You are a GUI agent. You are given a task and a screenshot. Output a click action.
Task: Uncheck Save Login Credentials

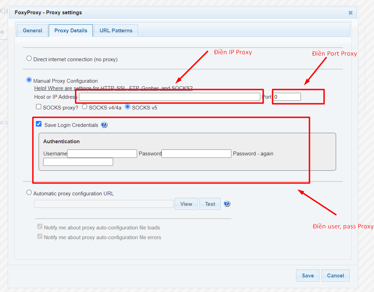[39, 123]
